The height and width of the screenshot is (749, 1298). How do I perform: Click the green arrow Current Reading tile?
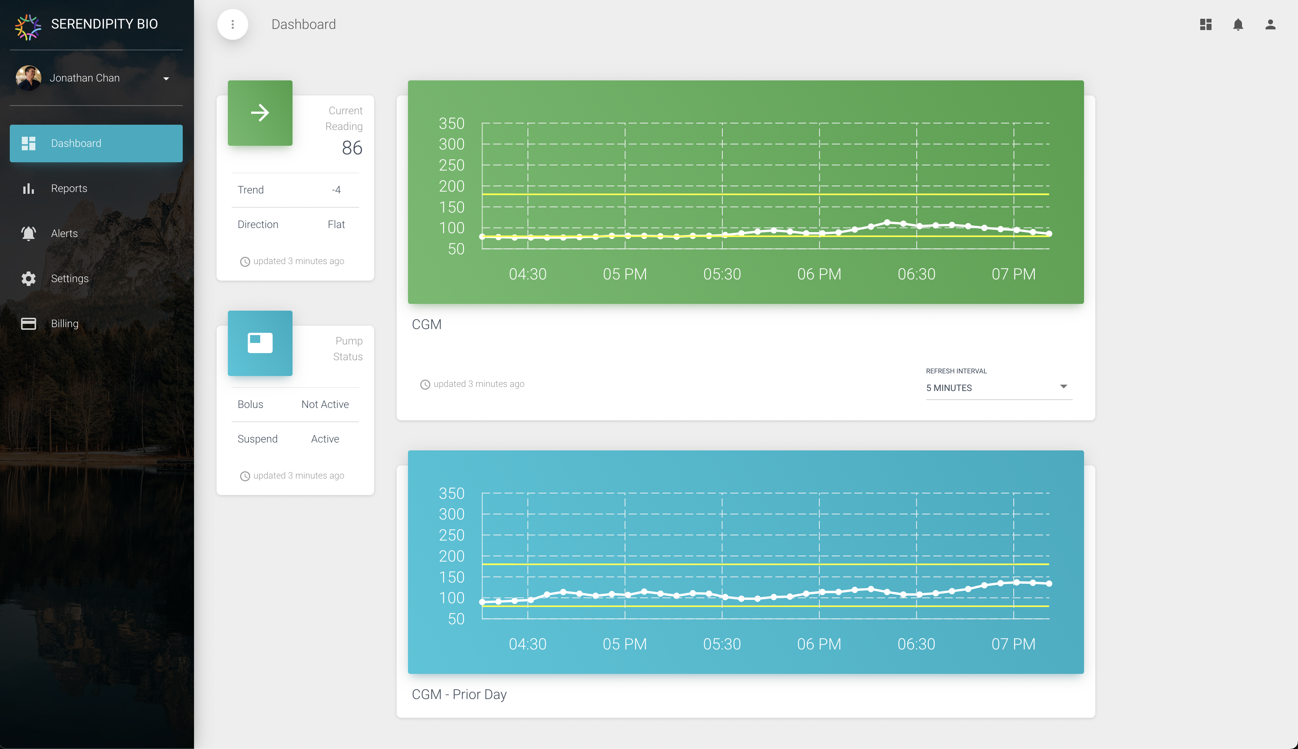click(x=260, y=113)
